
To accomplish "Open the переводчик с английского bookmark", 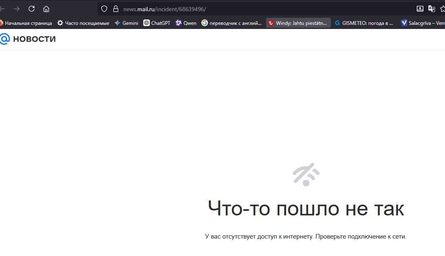I will [232, 23].
